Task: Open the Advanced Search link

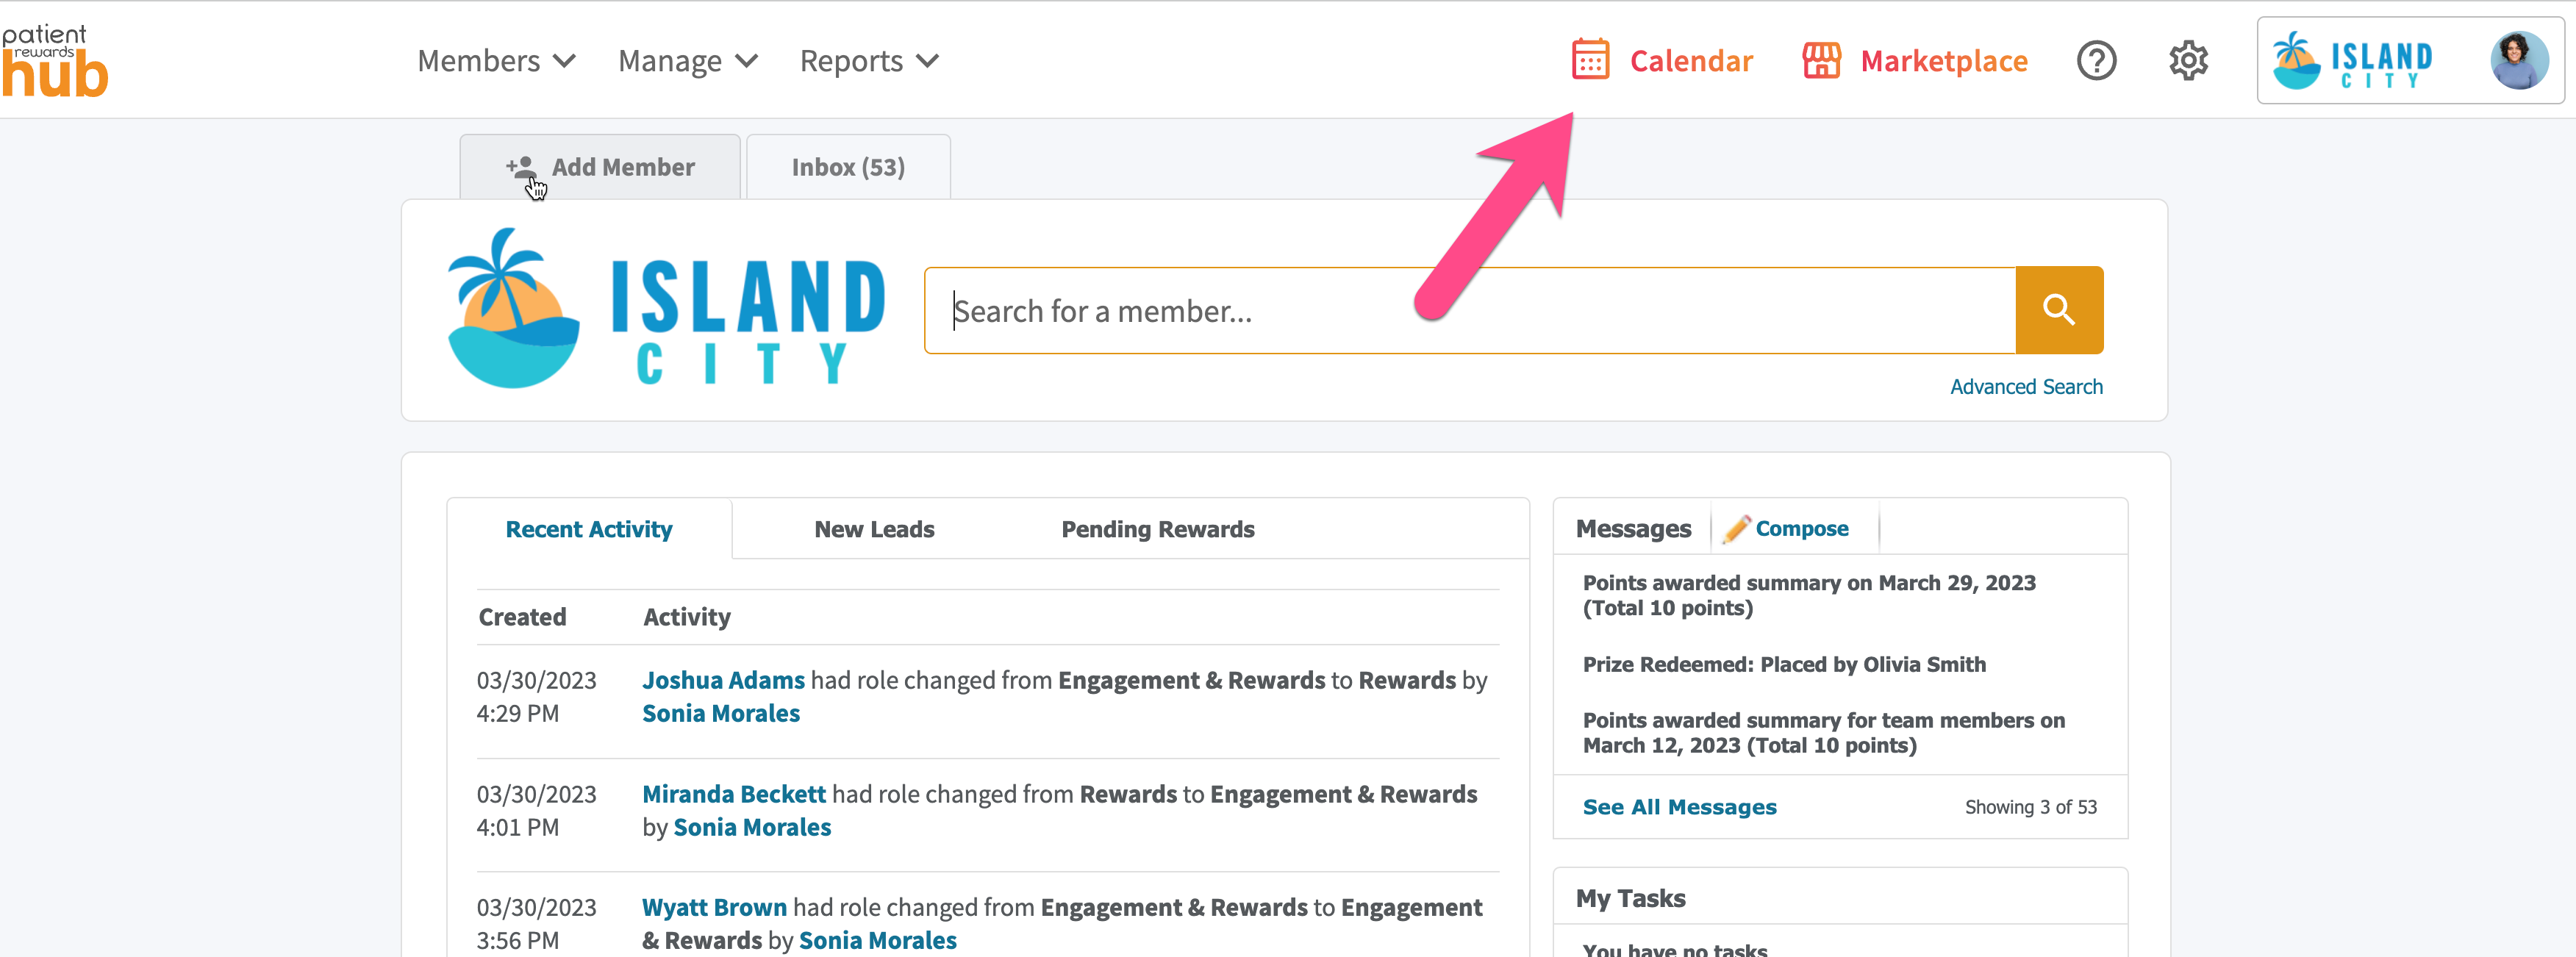Action: coord(2026,387)
